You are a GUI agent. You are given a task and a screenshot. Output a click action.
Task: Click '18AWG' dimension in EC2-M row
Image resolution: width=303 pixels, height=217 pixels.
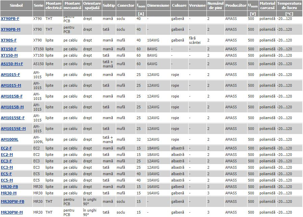(x=153, y=155)
